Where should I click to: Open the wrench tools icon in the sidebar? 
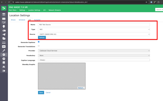coord(4,50)
